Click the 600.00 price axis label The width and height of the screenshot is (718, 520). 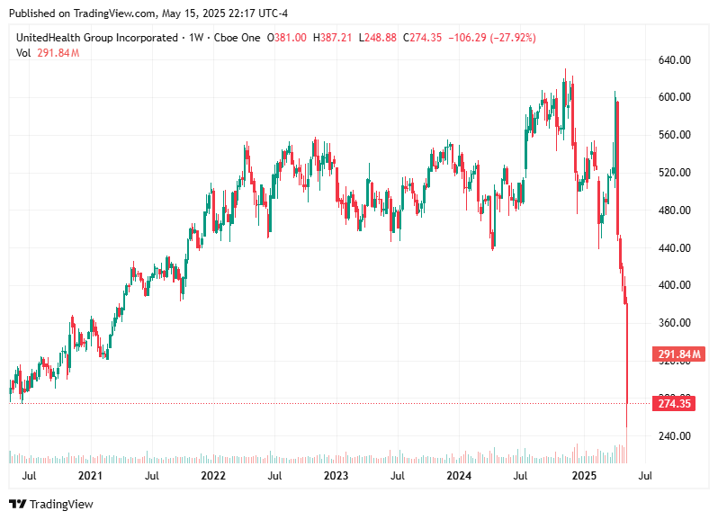(x=675, y=97)
